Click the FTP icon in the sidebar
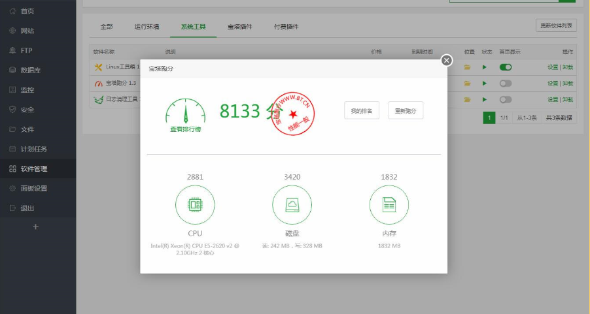 point(12,50)
